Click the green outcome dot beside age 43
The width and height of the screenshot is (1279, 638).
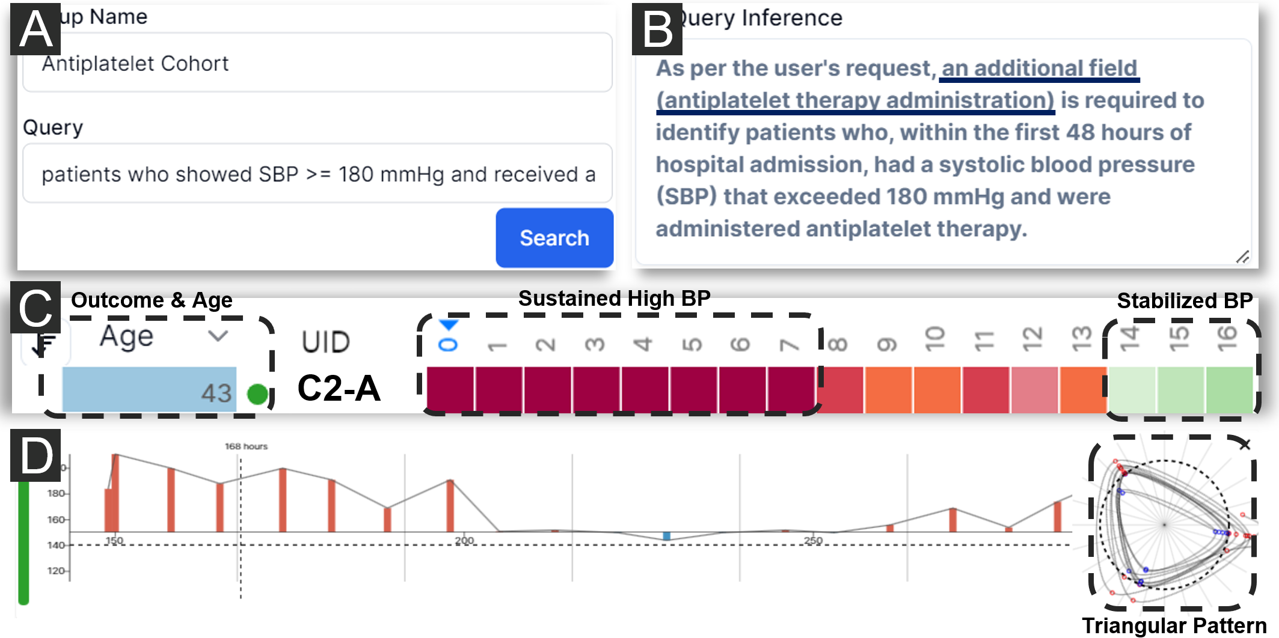click(x=257, y=394)
